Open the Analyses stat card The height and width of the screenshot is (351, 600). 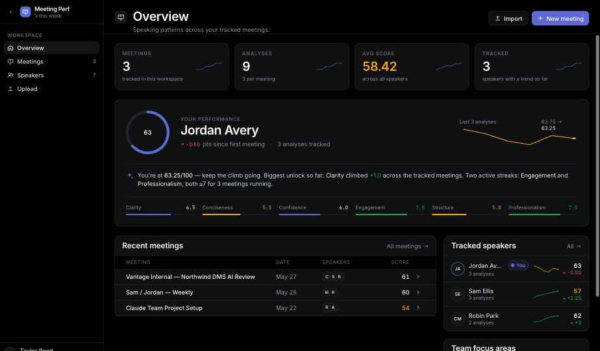pos(292,67)
